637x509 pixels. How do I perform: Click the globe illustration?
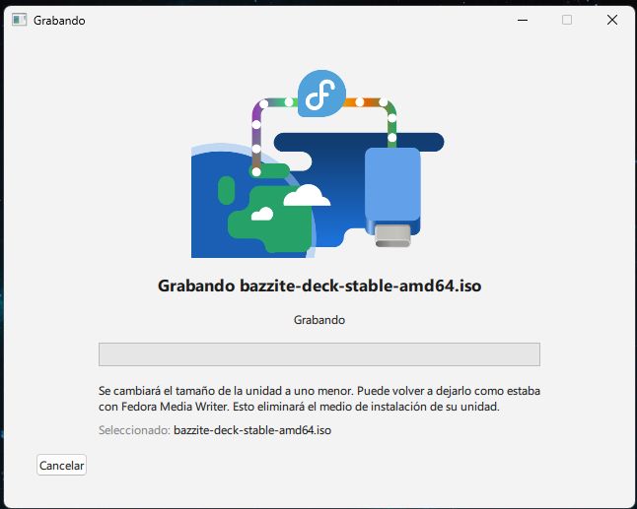253,201
